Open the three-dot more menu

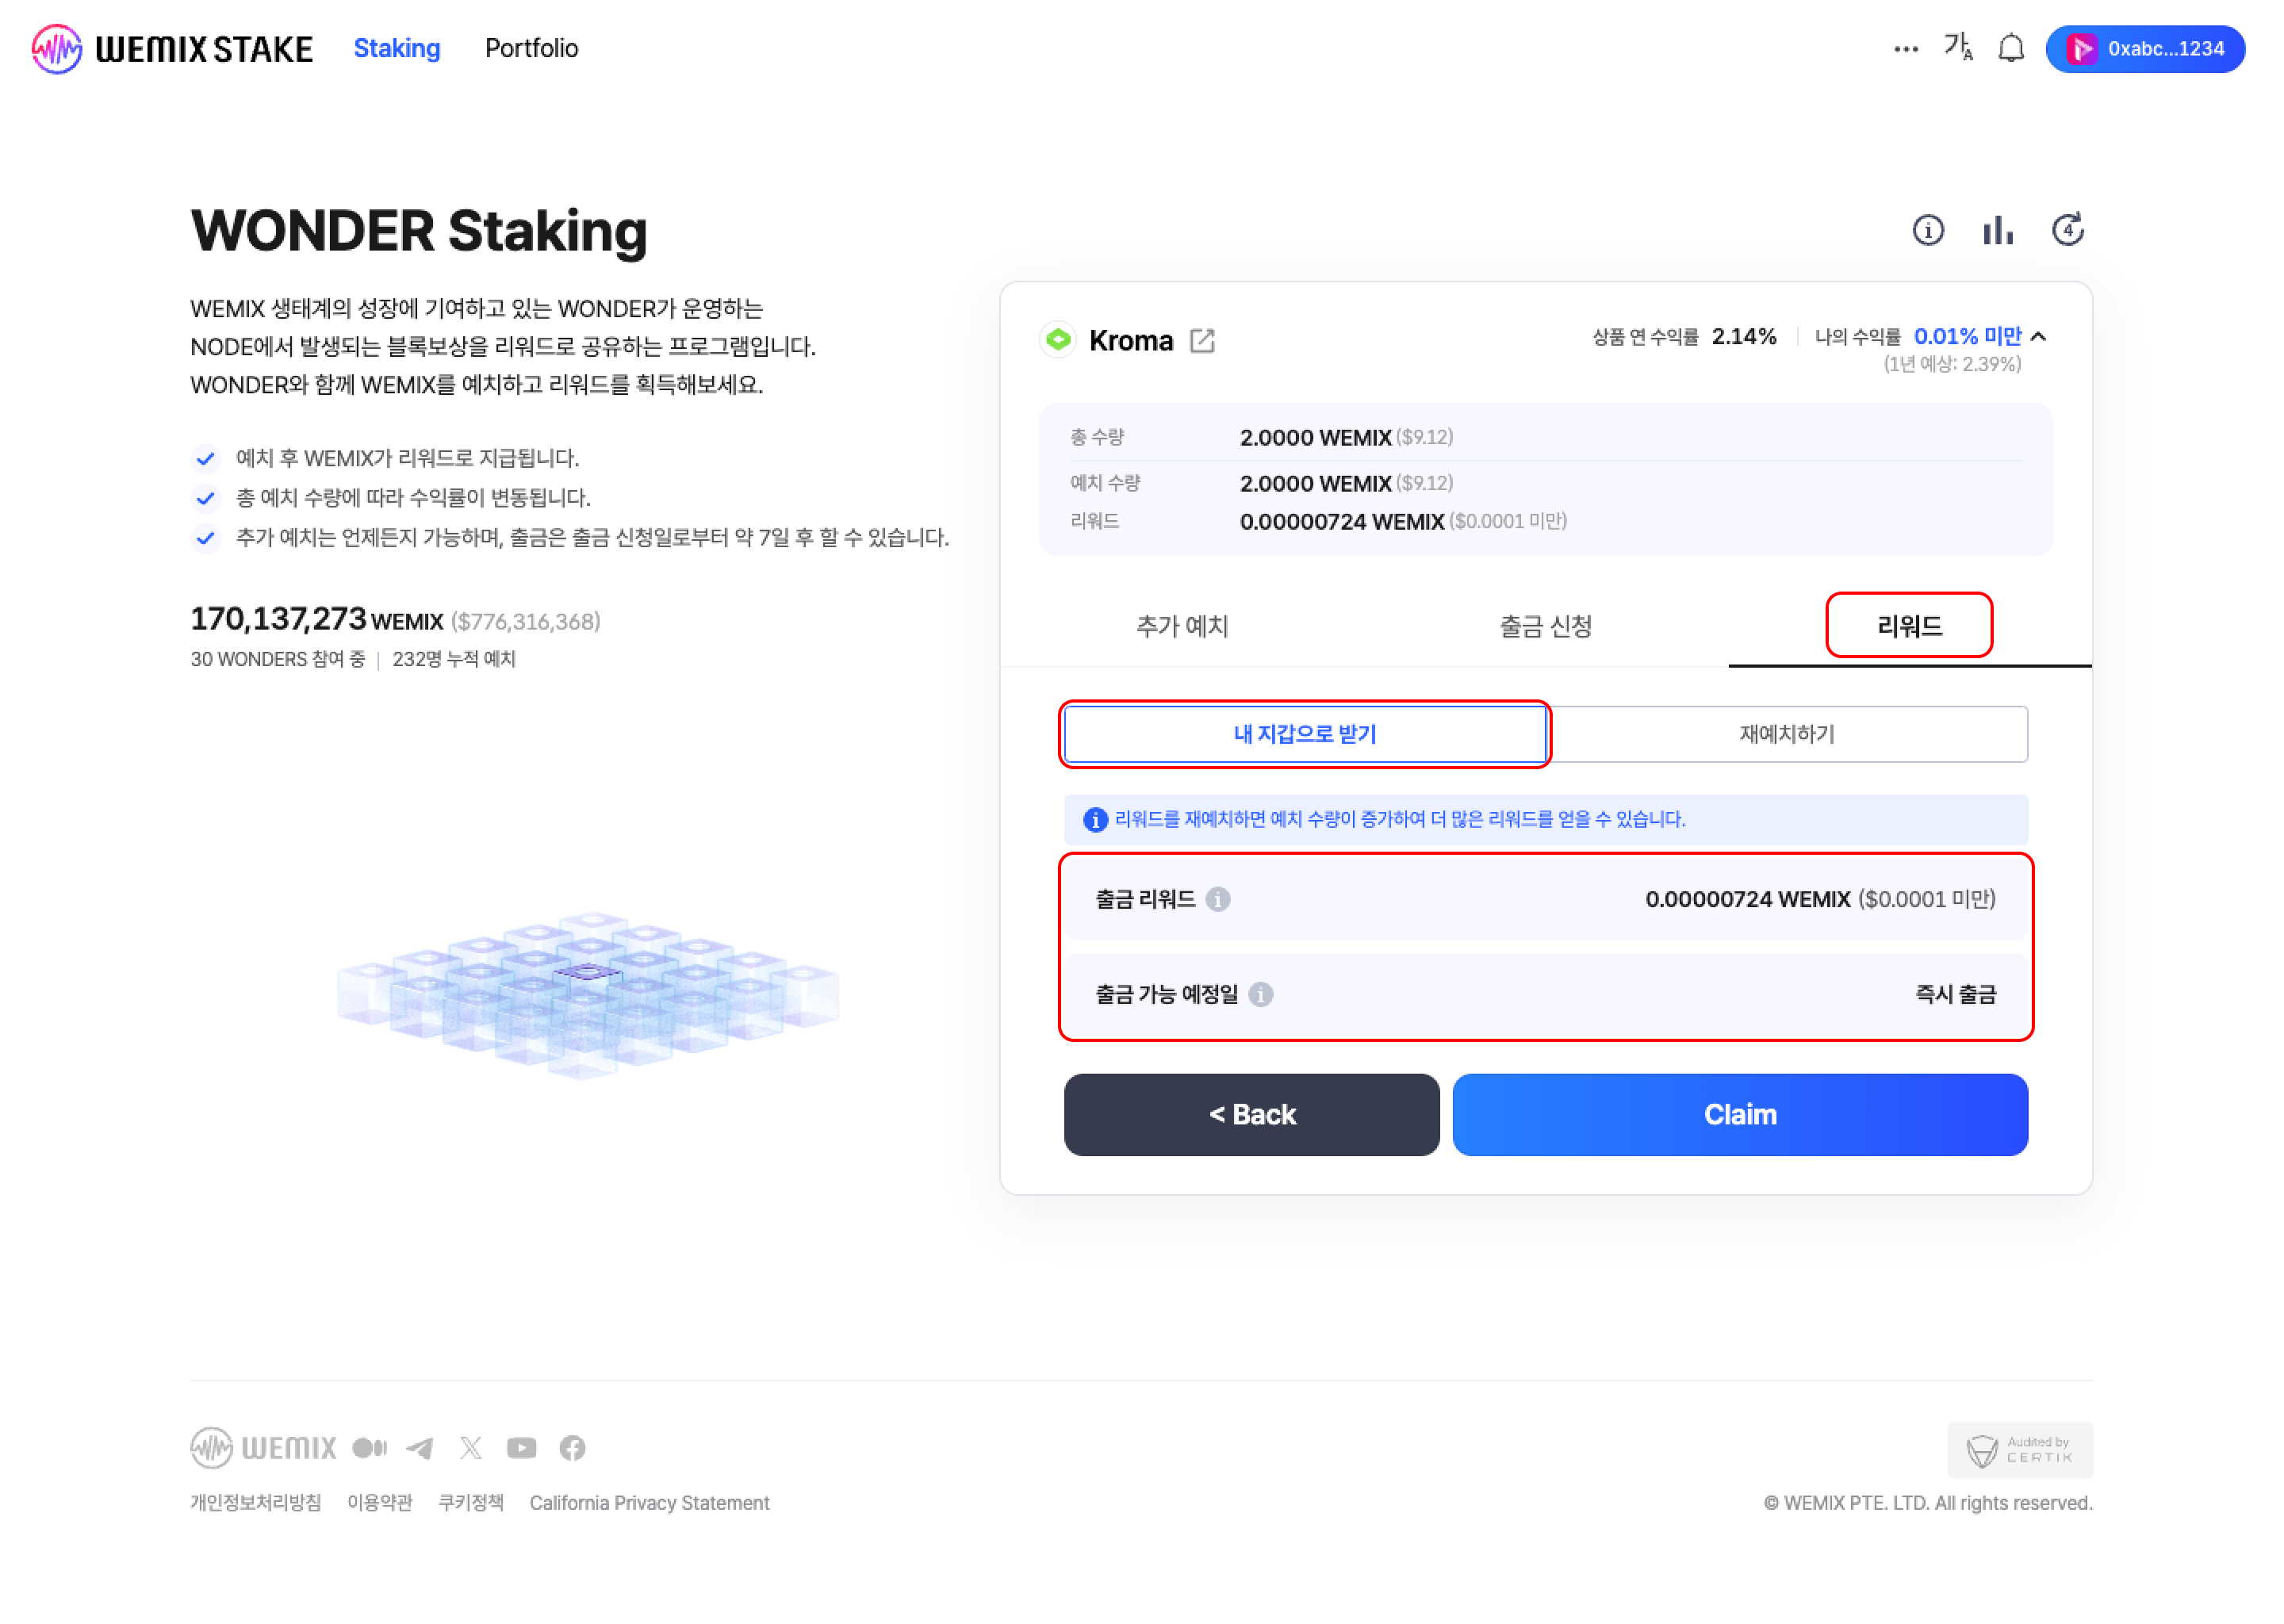coord(1905,49)
